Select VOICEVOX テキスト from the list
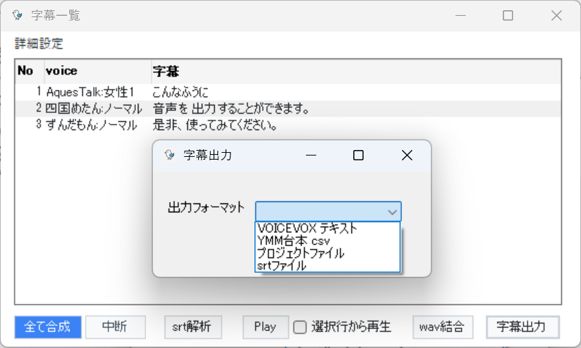 328,228
